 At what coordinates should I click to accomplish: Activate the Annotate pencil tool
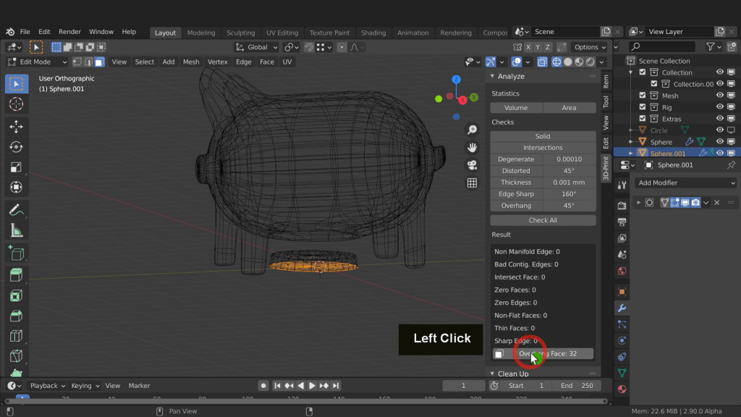click(16, 210)
